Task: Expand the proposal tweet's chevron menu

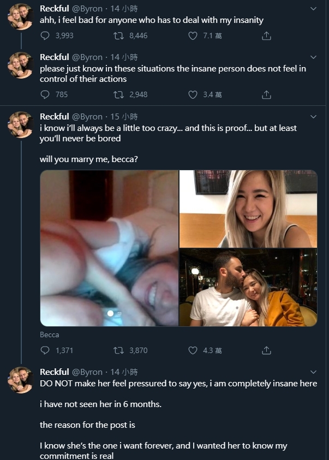Action: pyautogui.click(x=313, y=117)
